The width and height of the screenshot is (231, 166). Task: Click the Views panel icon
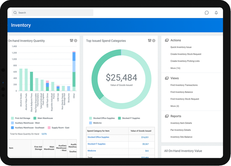click(167, 78)
